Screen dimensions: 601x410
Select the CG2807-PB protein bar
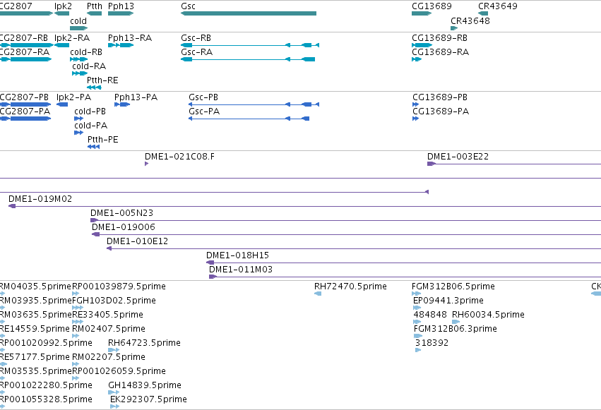(25, 104)
